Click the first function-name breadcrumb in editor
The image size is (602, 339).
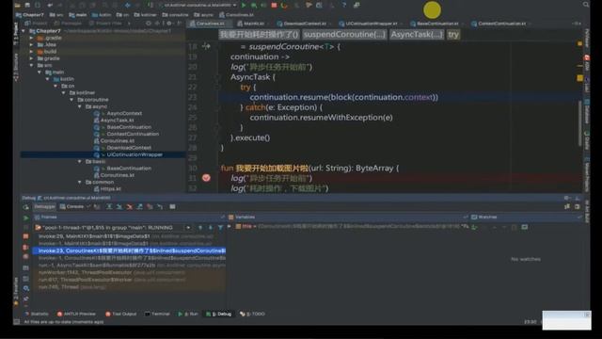click(x=259, y=35)
